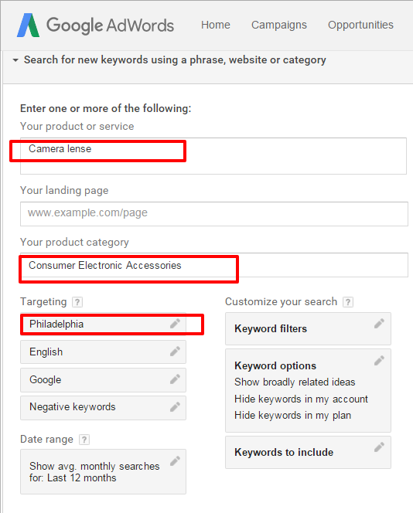Go to the Campaigns tab

click(279, 25)
